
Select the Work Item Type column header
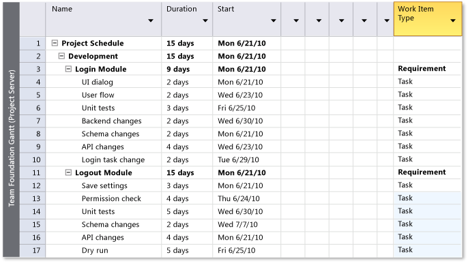coord(427,19)
